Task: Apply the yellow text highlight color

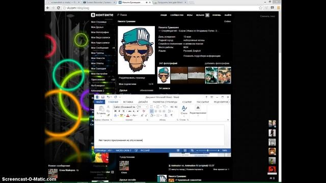Action: [x=122, y=115]
